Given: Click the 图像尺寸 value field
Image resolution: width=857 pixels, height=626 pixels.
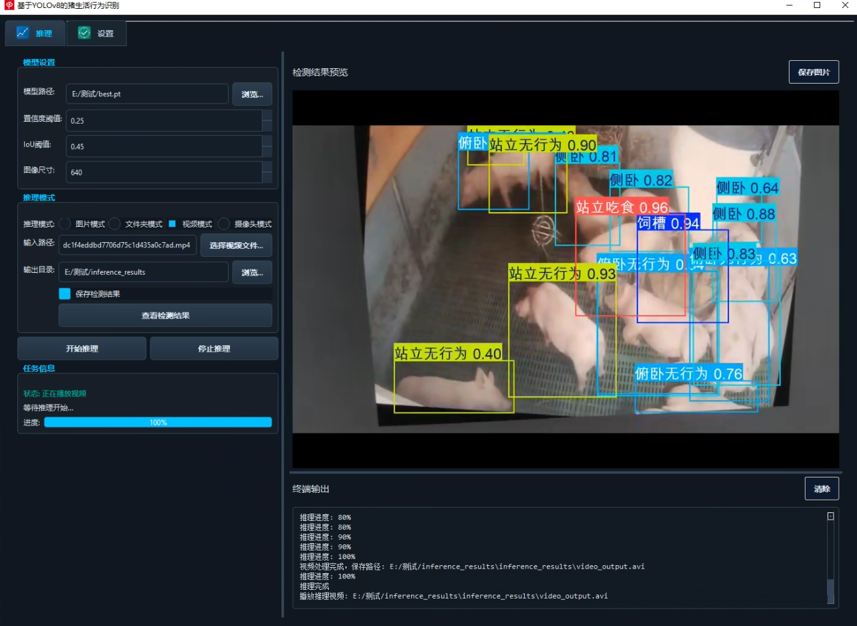Looking at the screenshot, I should pos(164,172).
